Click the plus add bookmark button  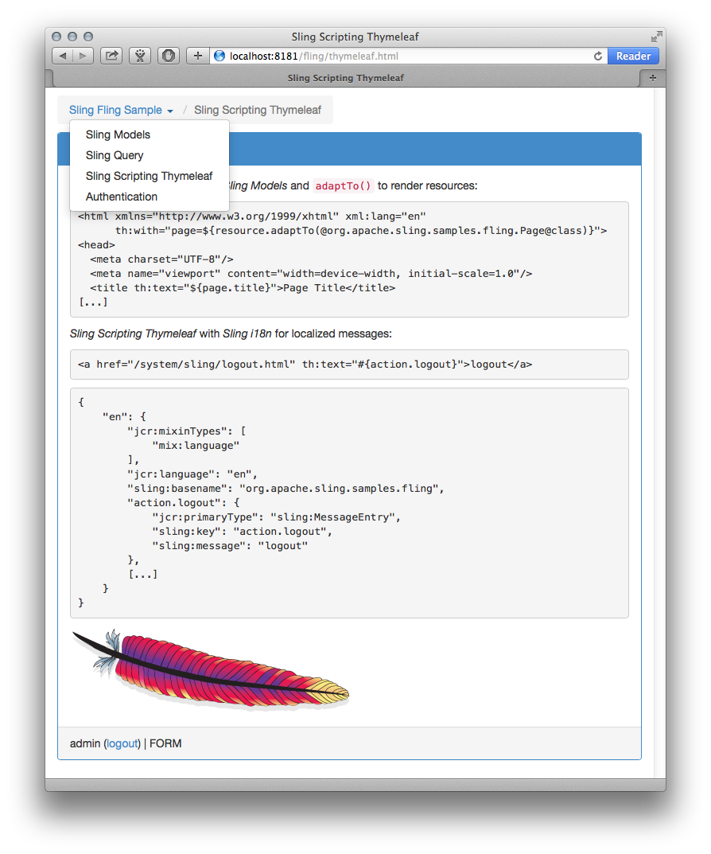(x=198, y=56)
